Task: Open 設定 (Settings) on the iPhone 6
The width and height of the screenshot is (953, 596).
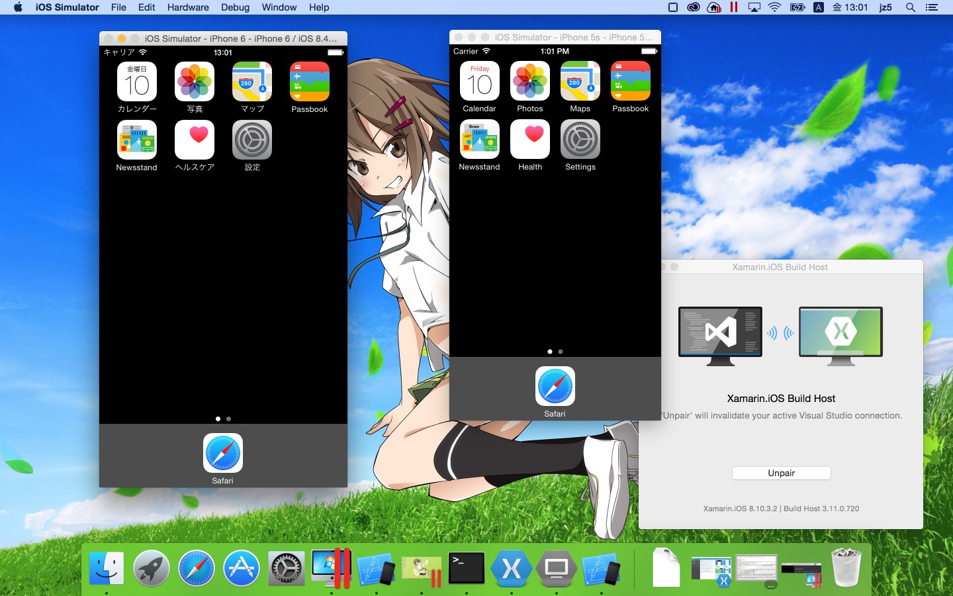Action: pyautogui.click(x=251, y=140)
